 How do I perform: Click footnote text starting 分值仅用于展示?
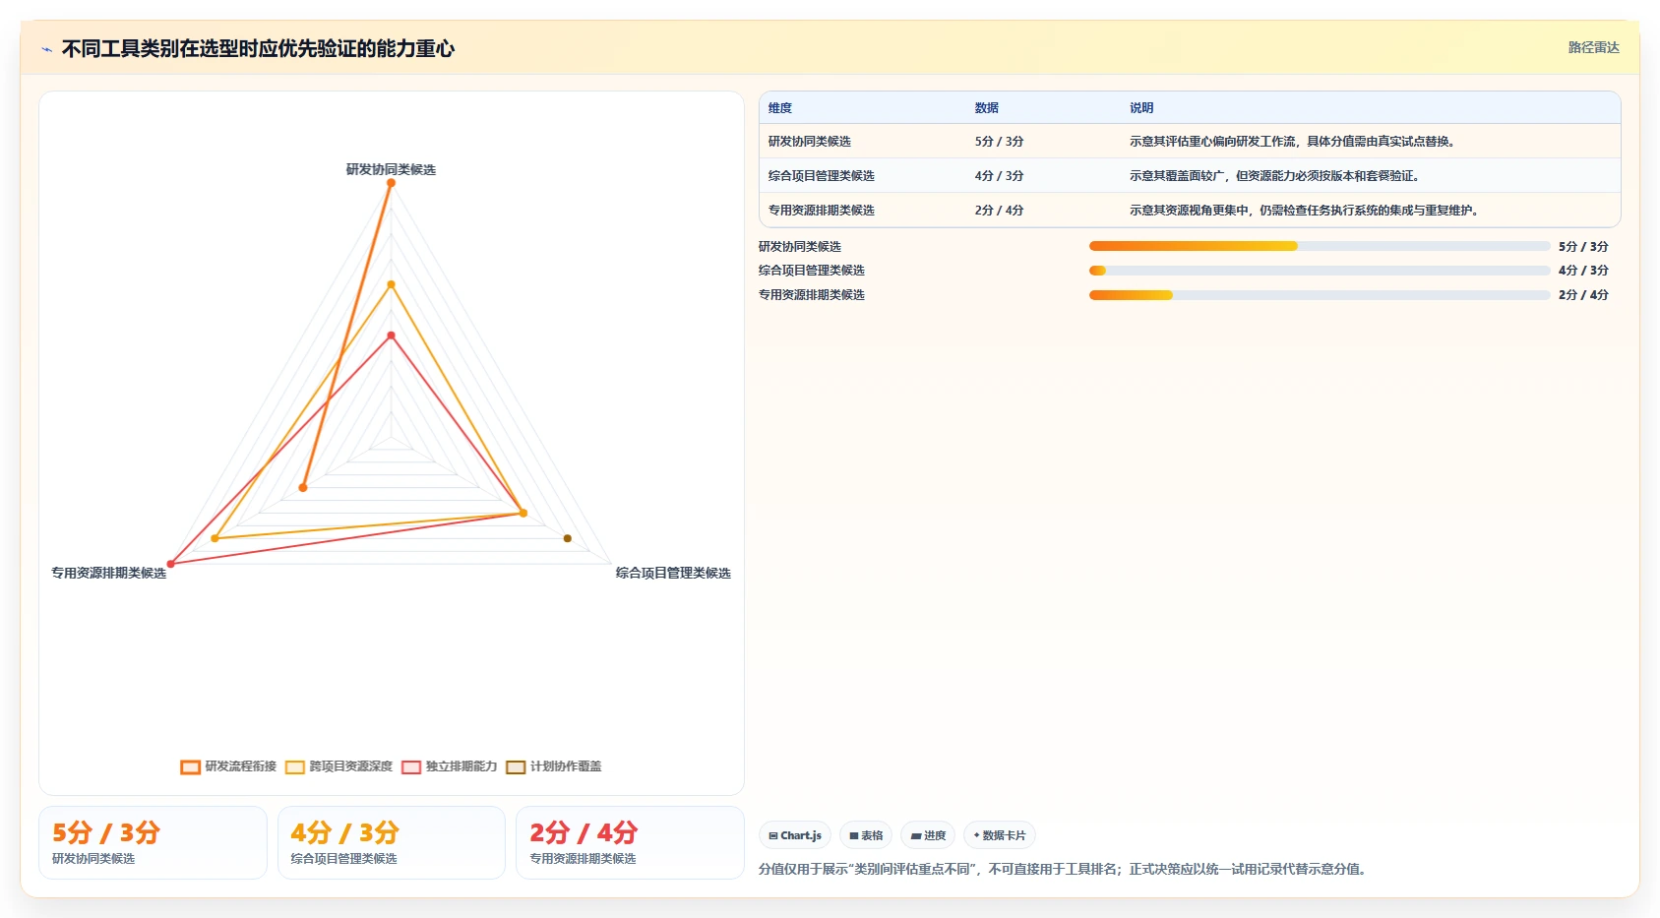1065,869
